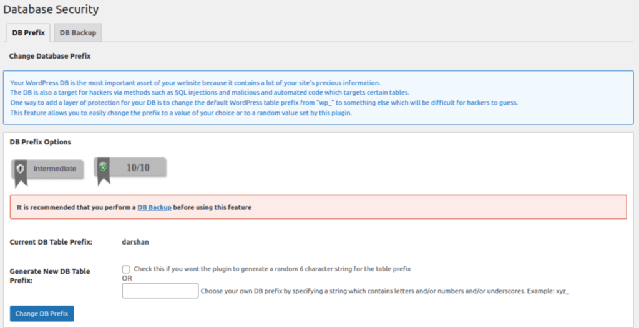
Task: Click the 10/10 security points badge
Action: [130, 167]
